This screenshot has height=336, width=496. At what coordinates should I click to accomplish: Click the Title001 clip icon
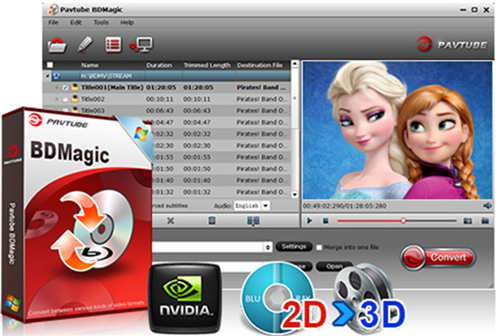74,88
